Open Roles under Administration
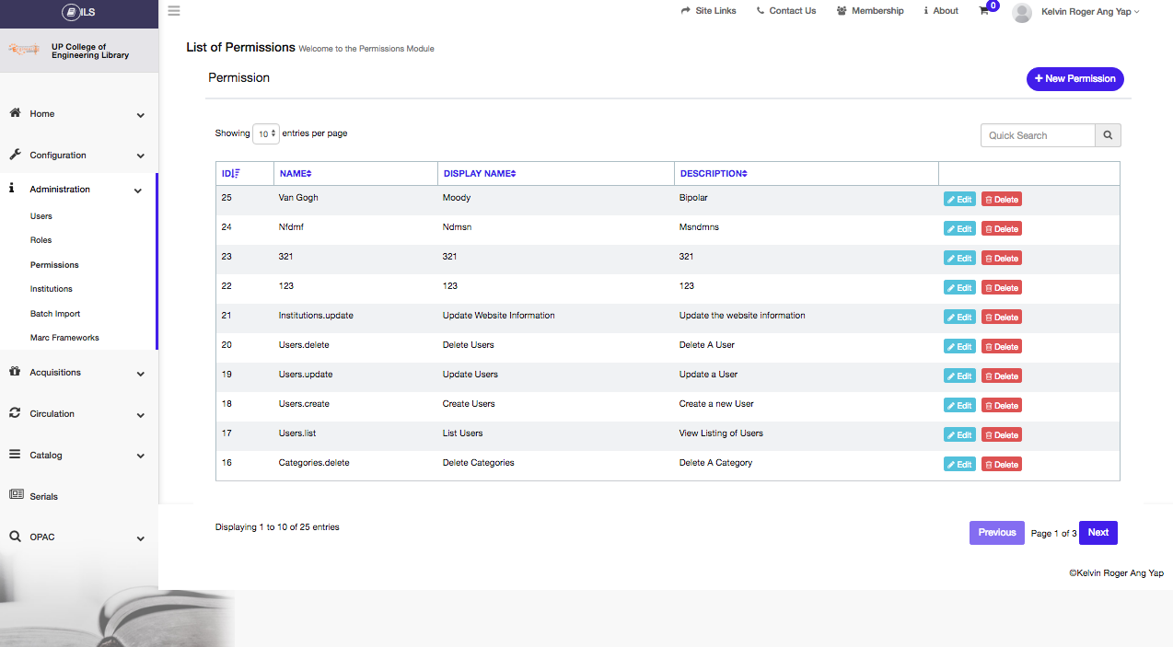Screen dimensions: 1173x647 click(41, 240)
